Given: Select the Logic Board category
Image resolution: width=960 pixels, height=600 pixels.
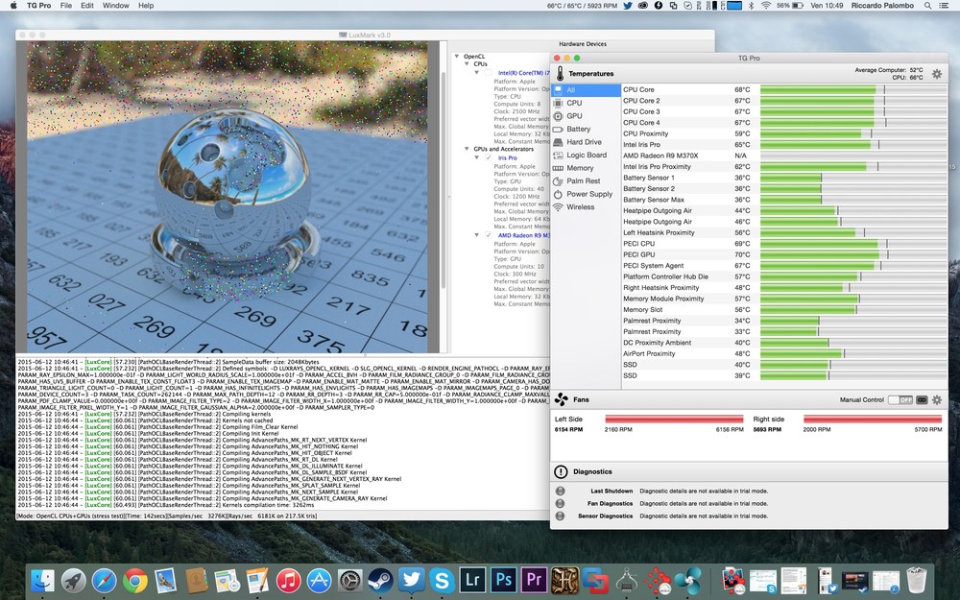Looking at the screenshot, I should (586, 155).
